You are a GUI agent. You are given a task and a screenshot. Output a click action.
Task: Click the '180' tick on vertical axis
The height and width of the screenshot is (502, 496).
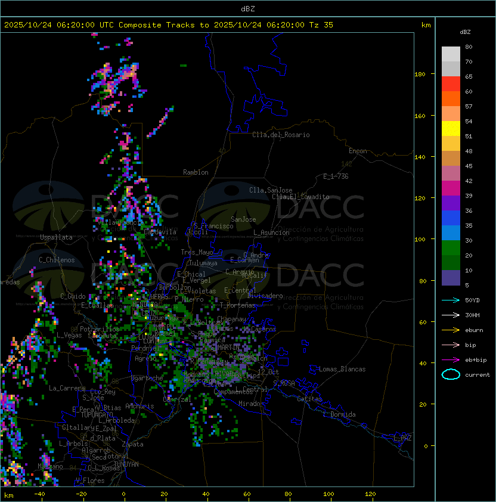pyautogui.click(x=420, y=75)
